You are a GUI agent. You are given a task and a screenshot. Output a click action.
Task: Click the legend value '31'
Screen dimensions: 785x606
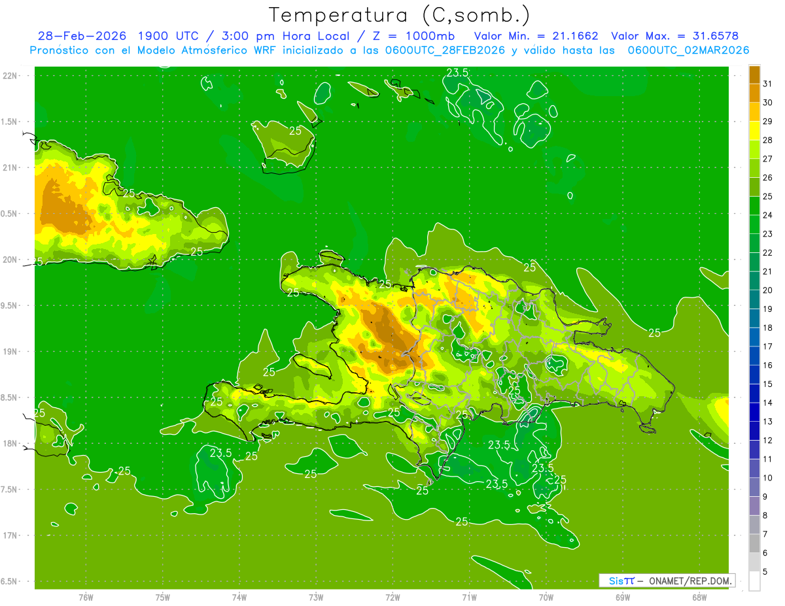tap(768, 84)
